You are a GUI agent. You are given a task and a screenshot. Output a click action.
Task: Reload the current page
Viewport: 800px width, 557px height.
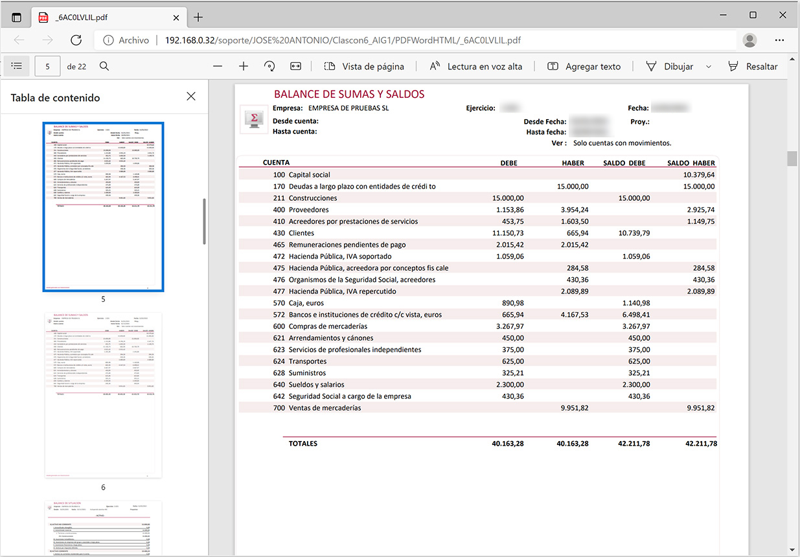76,40
